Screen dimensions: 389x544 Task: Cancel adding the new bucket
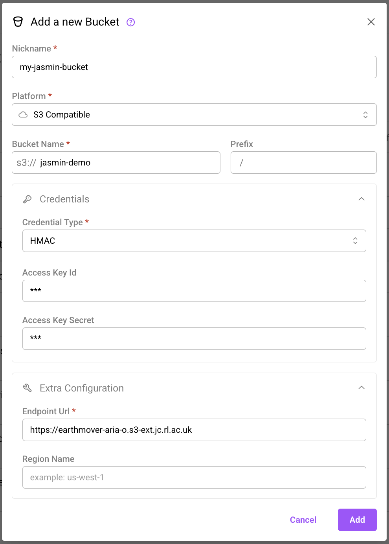(303, 520)
